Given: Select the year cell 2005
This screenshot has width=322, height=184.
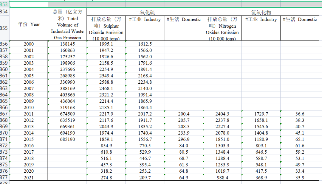Looking at the screenshot, I should 29,76.
